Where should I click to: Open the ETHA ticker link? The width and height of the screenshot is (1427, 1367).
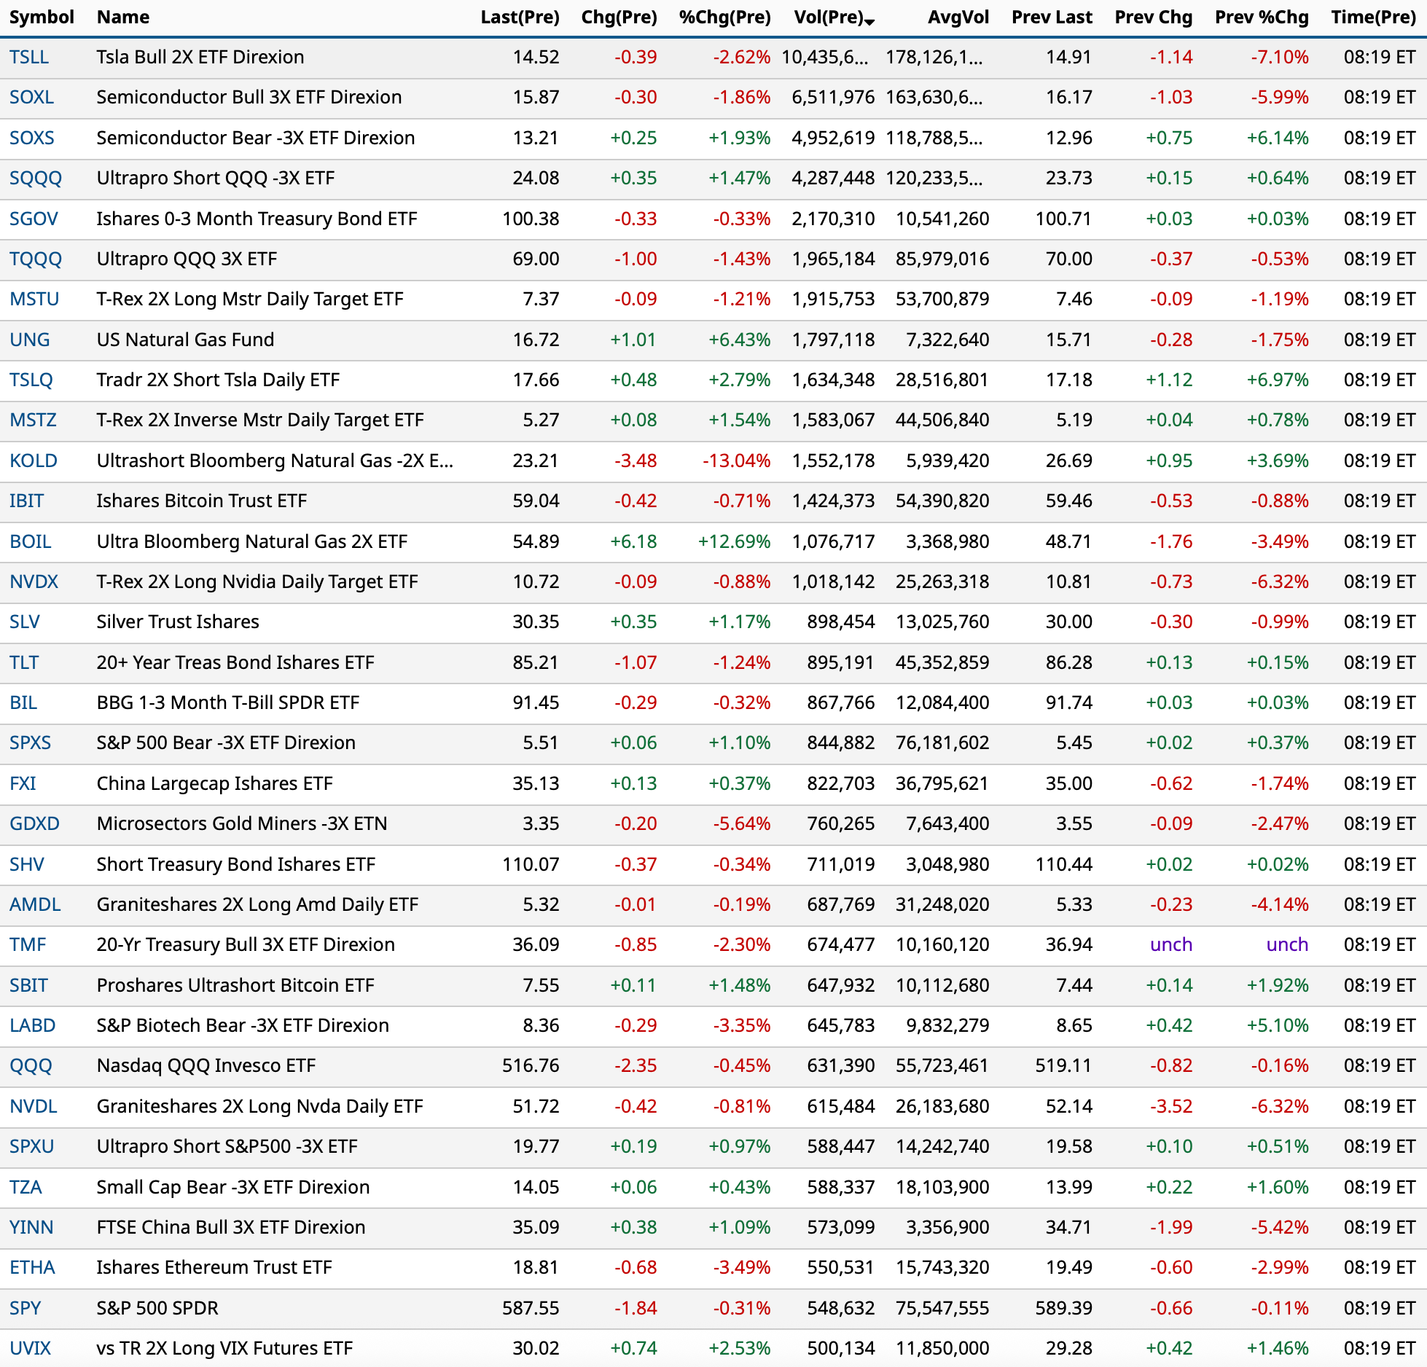tap(33, 1267)
